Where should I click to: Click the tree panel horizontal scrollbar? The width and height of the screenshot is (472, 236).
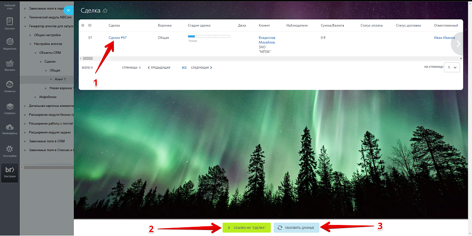click(48, 167)
